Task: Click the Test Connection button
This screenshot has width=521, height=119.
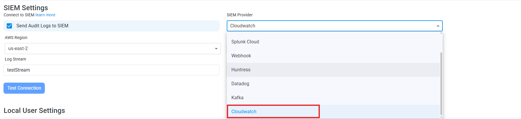Action: coord(24,88)
